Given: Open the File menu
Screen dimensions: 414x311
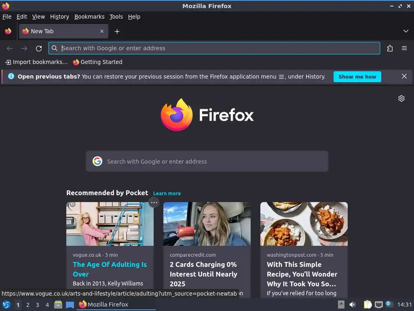Looking at the screenshot, I should pyautogui.click(x=7, y=17).
